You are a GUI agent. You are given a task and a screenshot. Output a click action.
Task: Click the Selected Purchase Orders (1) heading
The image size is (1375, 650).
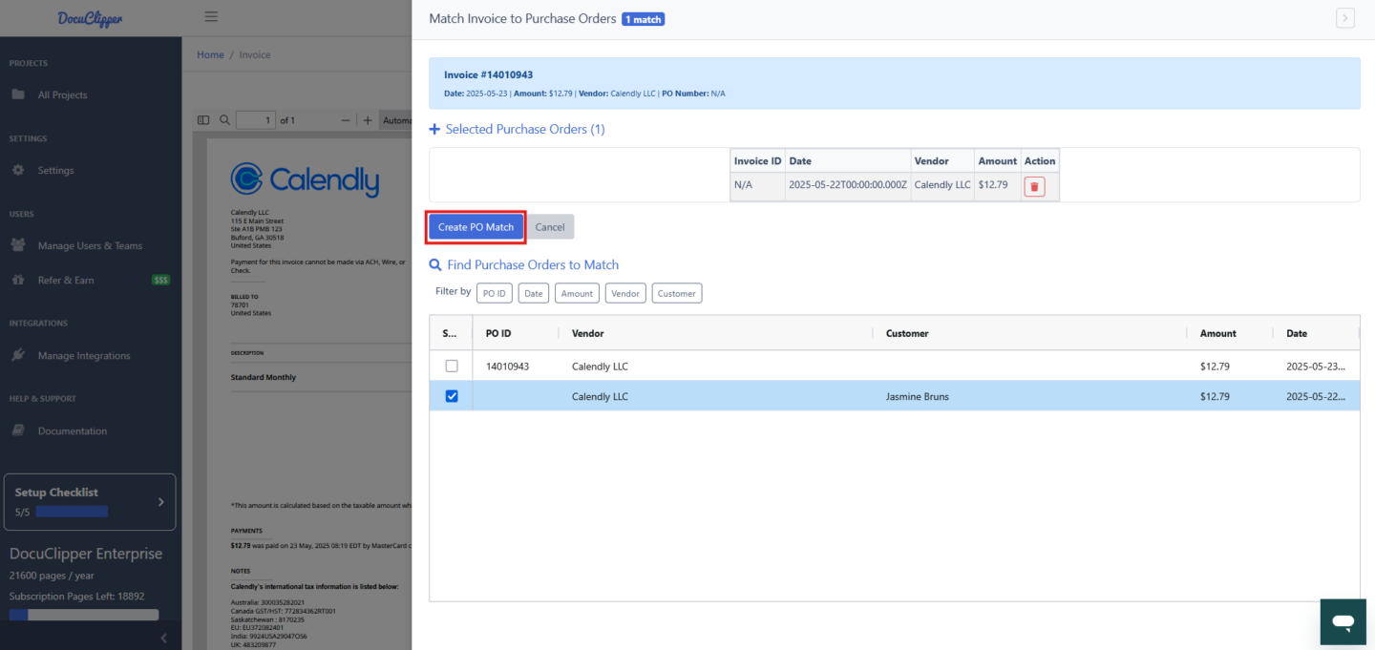[525, 129]
